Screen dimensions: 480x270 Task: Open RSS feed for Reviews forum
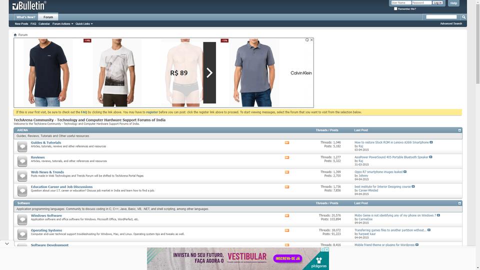pos(287,157)
